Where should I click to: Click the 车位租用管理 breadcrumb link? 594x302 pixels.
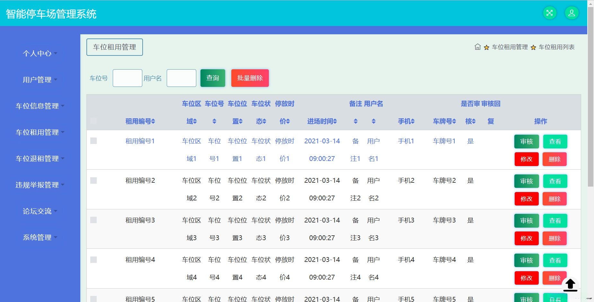(510, 47)
